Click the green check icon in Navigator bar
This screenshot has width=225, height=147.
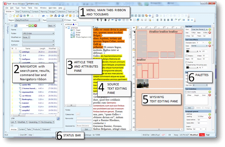(x=30, y=26)
